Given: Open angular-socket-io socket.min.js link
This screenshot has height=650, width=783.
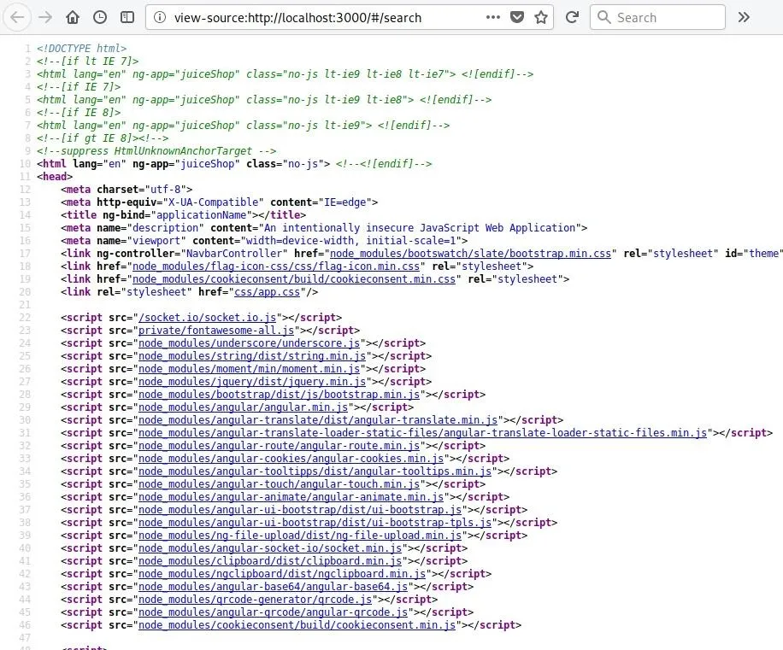Looking at the screenshot, I should (270, 548).
